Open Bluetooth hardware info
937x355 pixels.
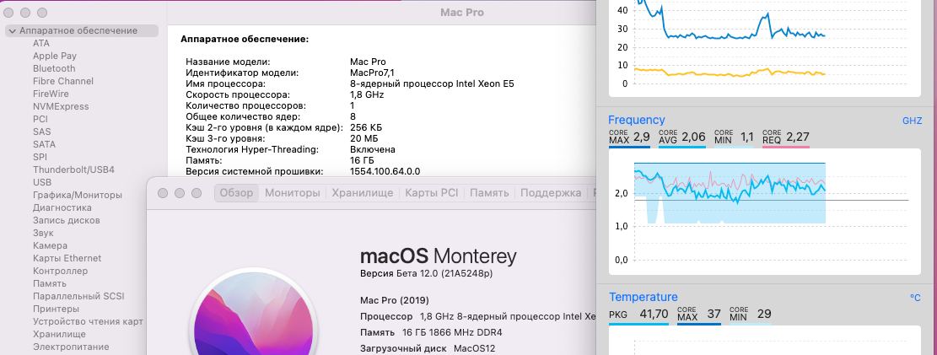(x=54, y=68)
